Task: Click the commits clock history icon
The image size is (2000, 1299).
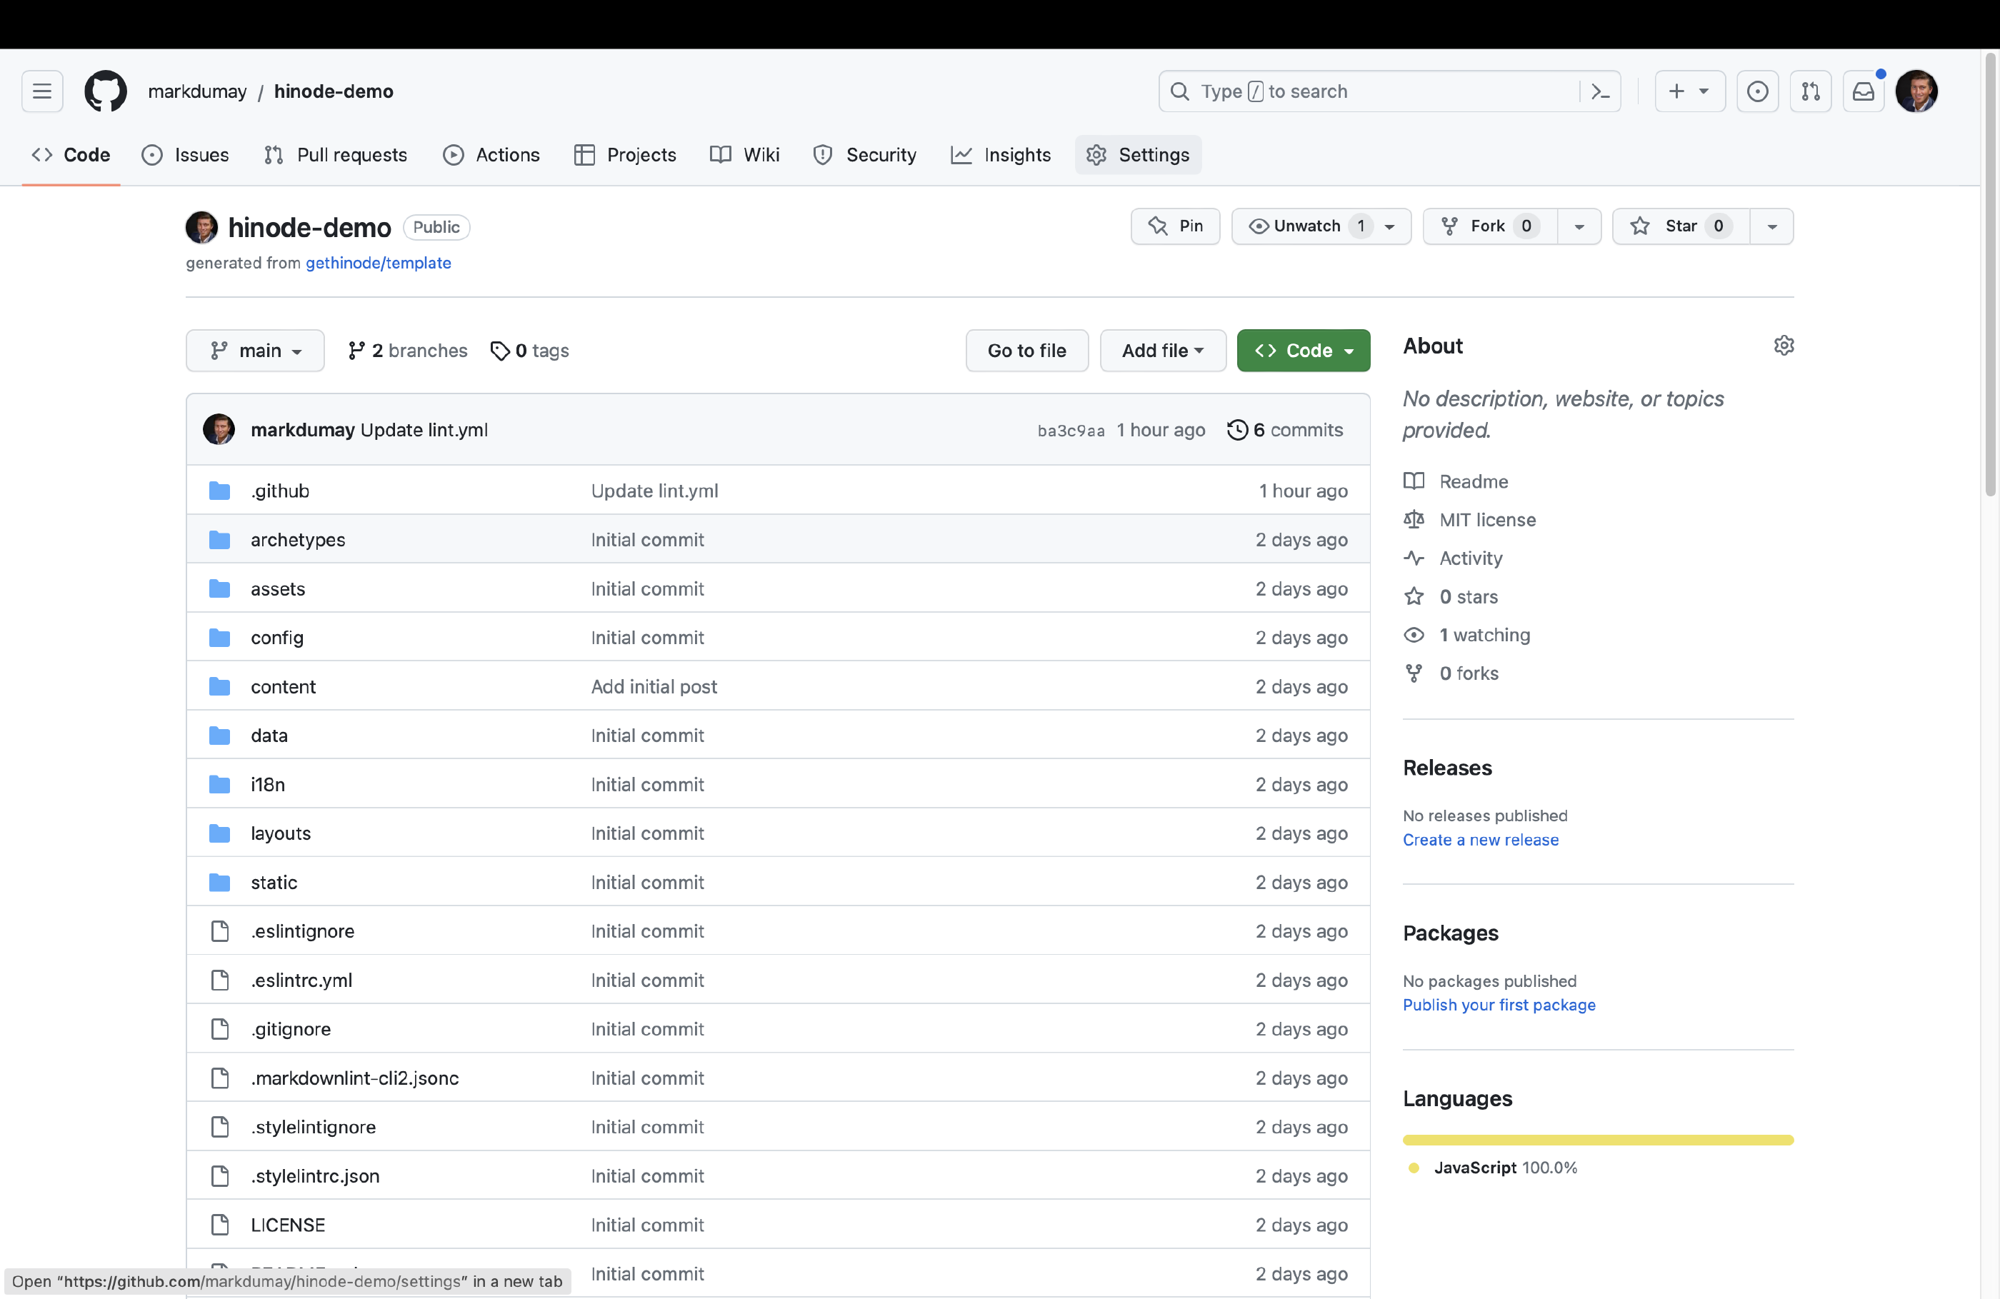Action: 1236,430
